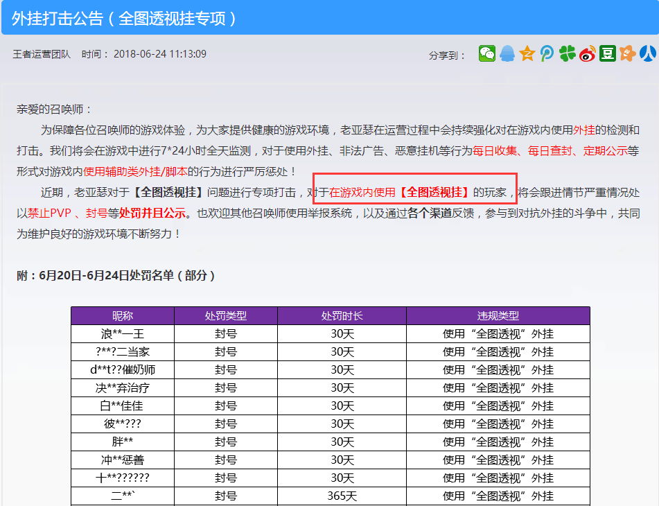
Task: Click the red text 每日收集、每日查封、定期公示
Action: (x=550, y=151)
